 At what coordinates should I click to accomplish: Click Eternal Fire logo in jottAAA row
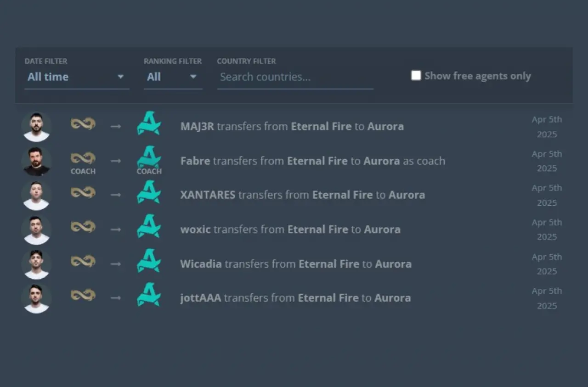(x=83, y=295)
